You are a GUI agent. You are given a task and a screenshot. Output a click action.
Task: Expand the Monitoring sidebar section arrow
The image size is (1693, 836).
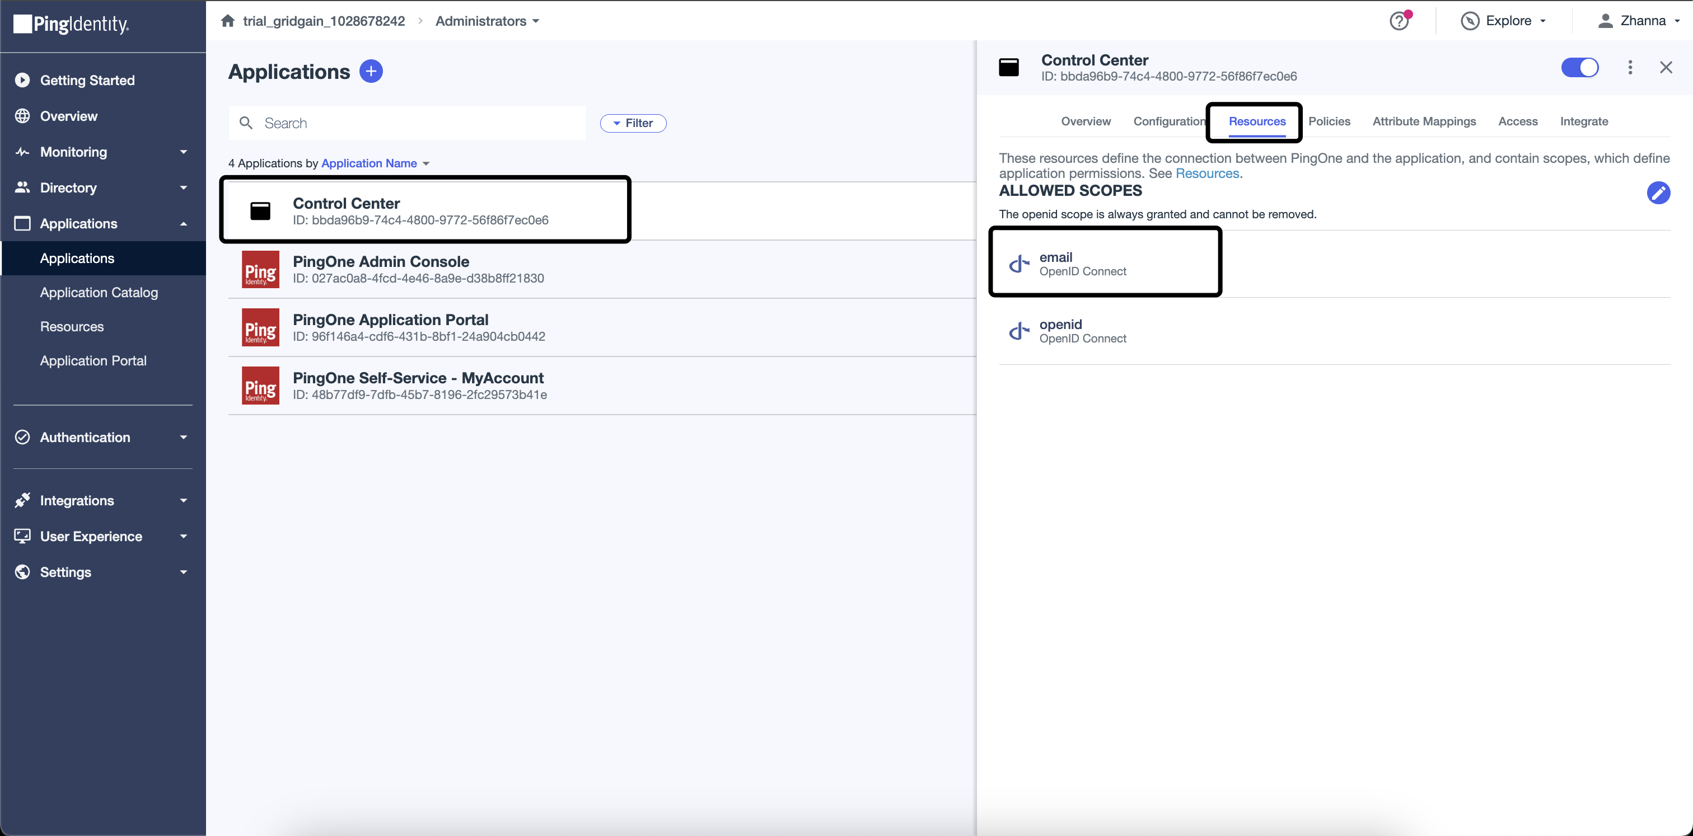[184, 152]
